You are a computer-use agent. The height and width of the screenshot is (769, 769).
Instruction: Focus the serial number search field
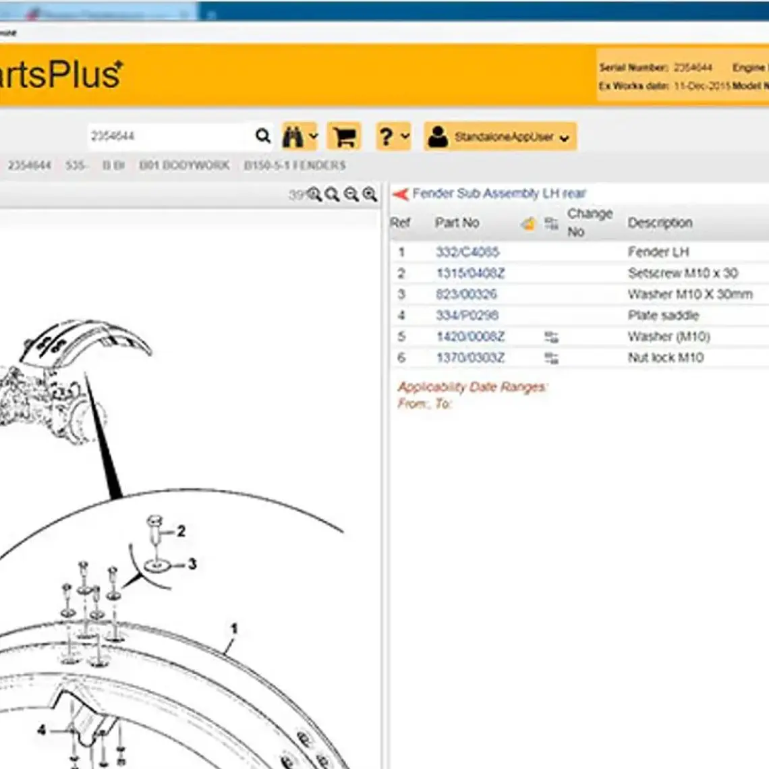tap(171, 136)
